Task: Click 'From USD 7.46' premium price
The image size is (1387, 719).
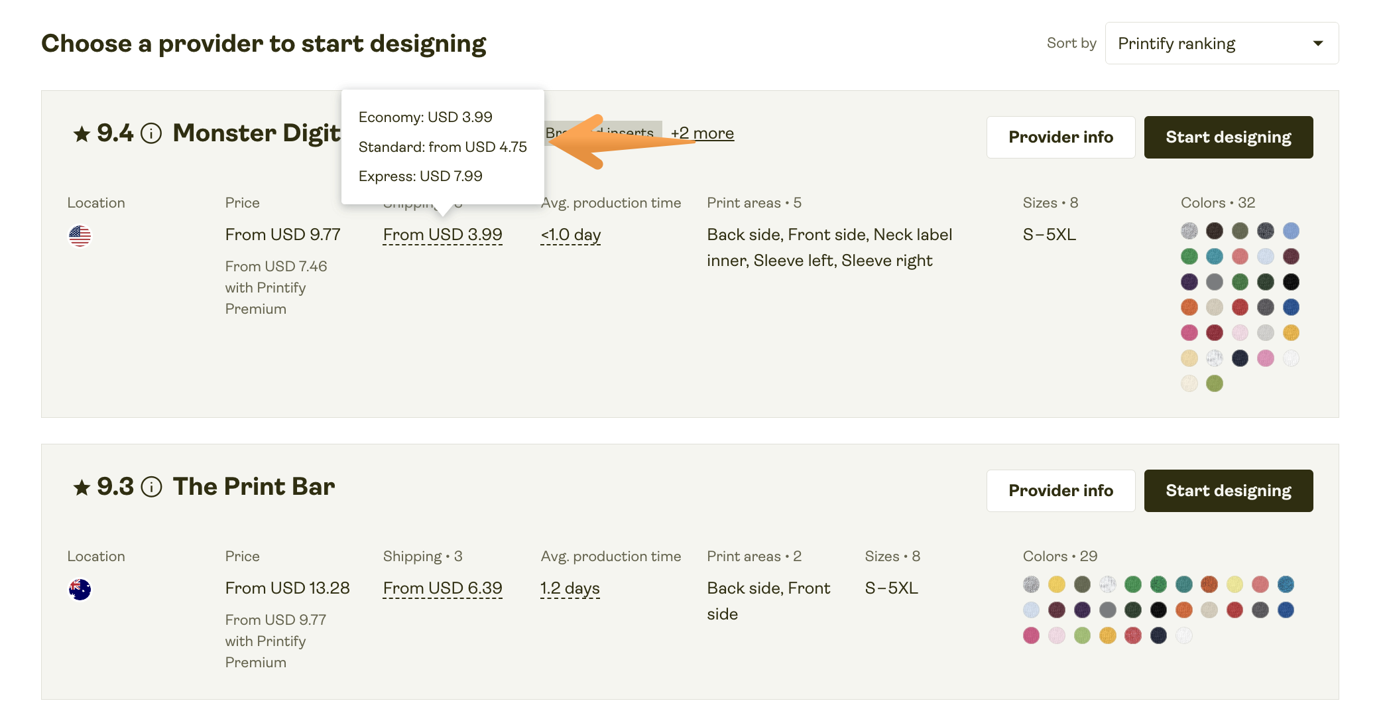Action: coord(276,267)
